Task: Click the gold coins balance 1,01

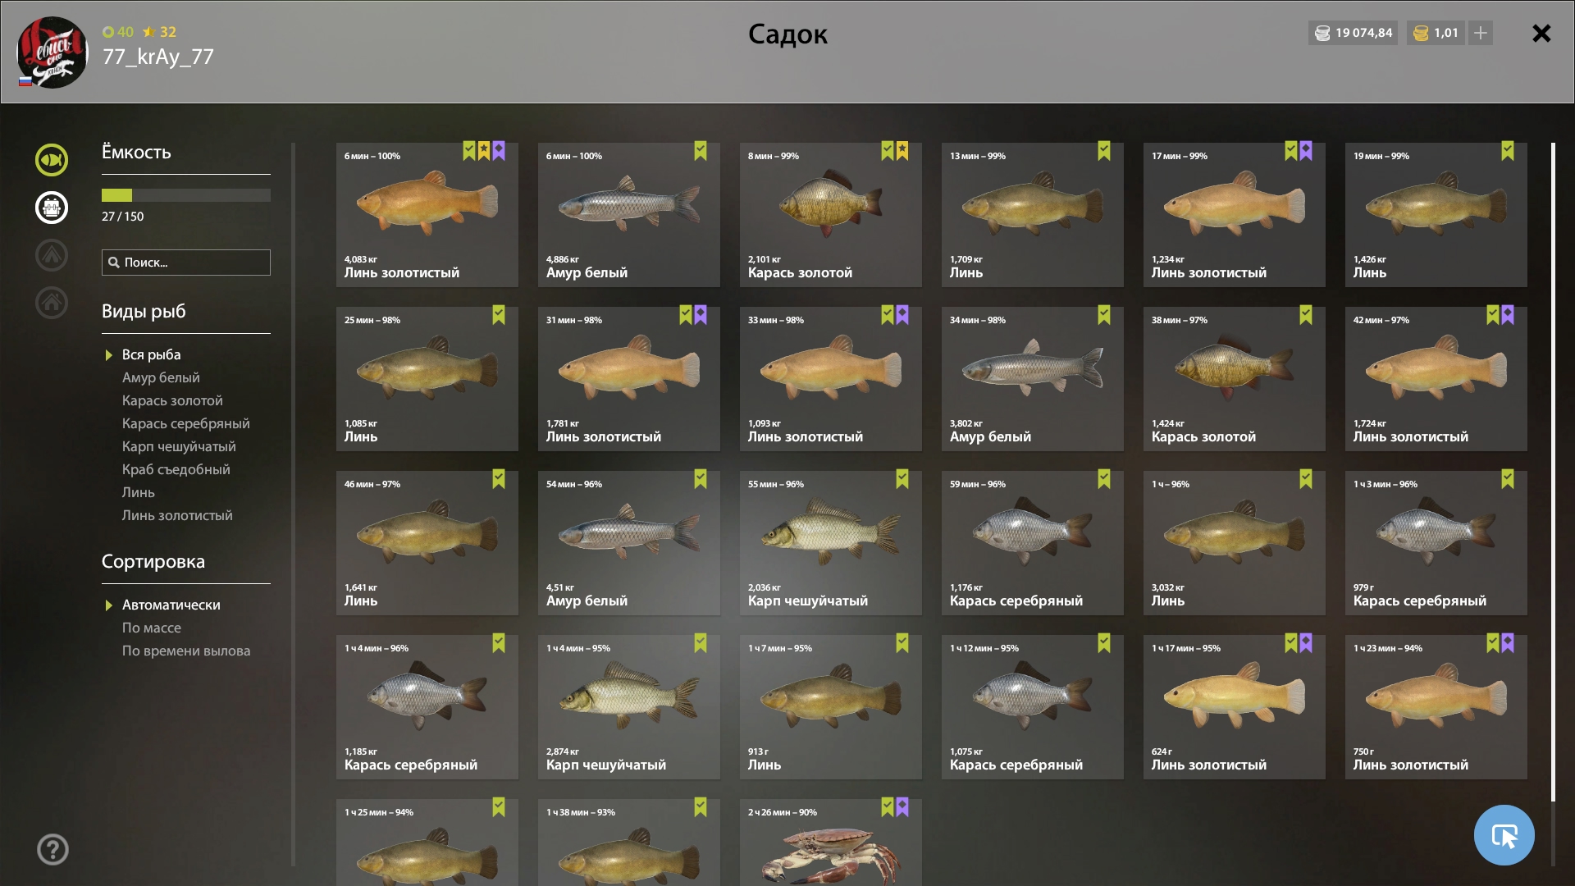Action: coord(1436,33)
